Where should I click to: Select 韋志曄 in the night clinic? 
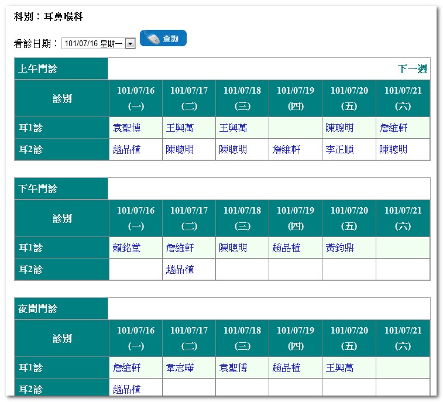tap(180, 368)
